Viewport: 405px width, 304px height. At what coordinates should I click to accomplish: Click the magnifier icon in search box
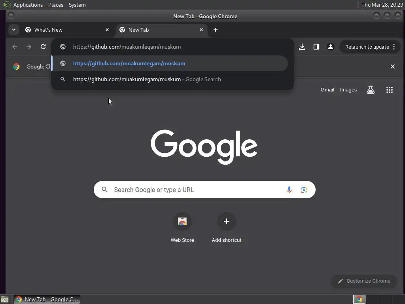click(104, 190)
